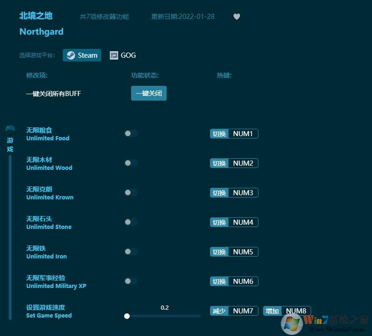Screen dimensions: 372x336
Task: Click 切换 beside the NUM4 hotkey
Action: (219, 222)
